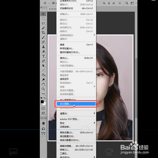This screenshot has width=158, height=158.
Task: Select the Hand tool
Action: [43, 84]
